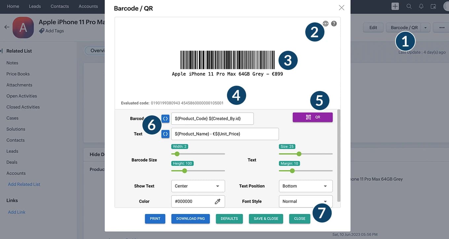Open the plus create-new icon
Viewport: 449px width, 239px height.
click(395, 6)
